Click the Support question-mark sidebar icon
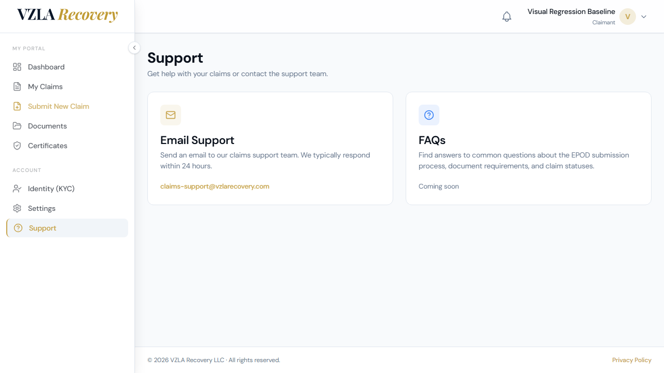 (x=18, y=228)
